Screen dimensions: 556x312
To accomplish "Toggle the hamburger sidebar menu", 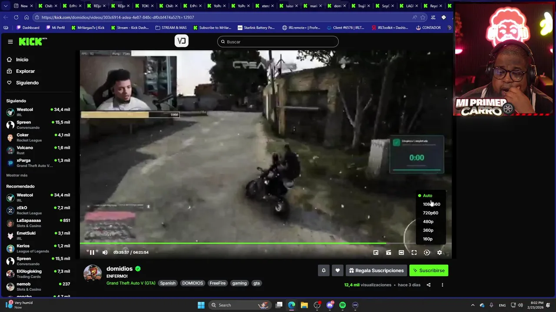I will point(10,42).
